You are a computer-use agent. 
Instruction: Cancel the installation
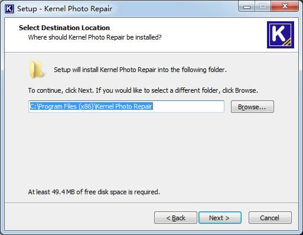pyautogui.click(x=270, y=218)
